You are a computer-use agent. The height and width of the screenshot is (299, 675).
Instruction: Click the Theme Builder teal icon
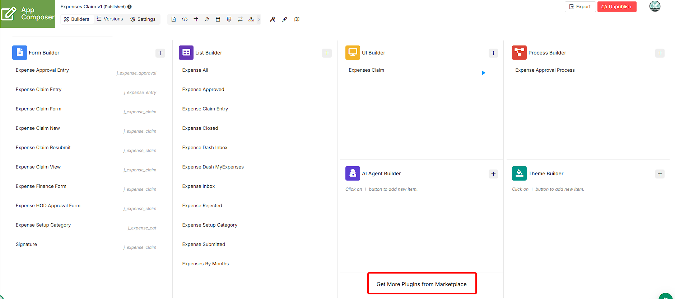[519, 174]
